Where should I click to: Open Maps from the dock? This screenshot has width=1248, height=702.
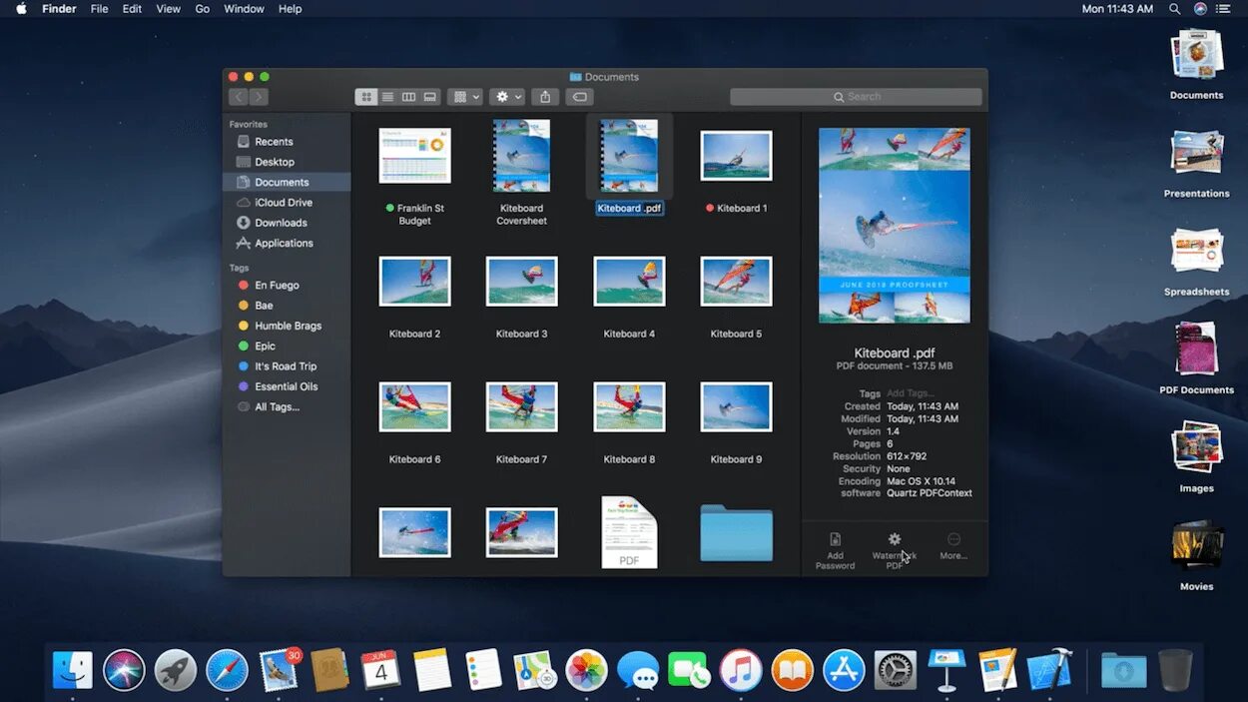point(535,670)
